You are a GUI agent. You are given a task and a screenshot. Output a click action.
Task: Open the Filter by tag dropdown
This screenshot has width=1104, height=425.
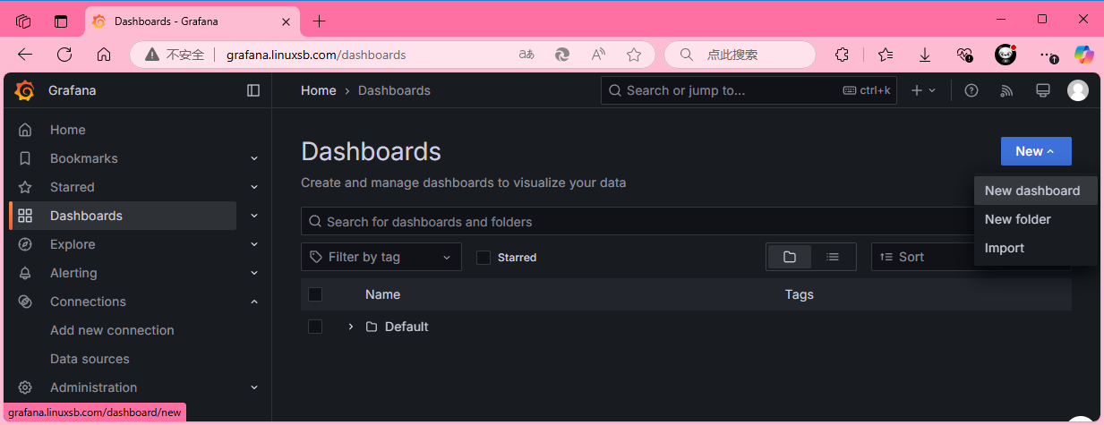[x=381, y=257]
